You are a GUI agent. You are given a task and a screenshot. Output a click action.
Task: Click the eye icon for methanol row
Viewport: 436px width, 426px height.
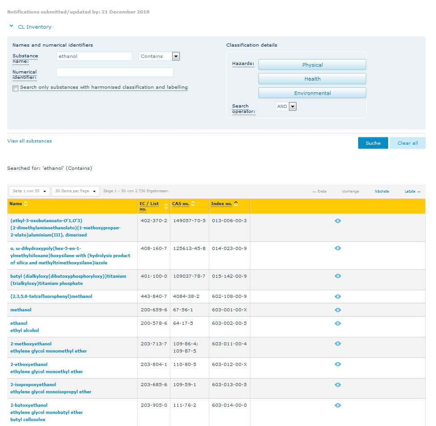click(338, 310)
